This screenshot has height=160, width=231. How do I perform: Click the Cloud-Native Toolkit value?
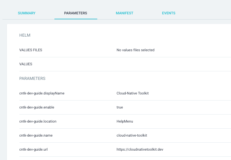coord(132,93)
